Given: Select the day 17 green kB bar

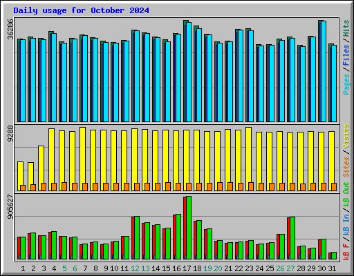Looking at the screenshot, I should pos(189,228).
